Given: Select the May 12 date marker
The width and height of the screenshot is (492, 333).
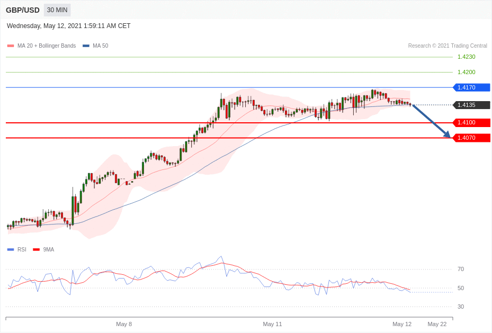Looking at the screenshot, I should point(402,324).
